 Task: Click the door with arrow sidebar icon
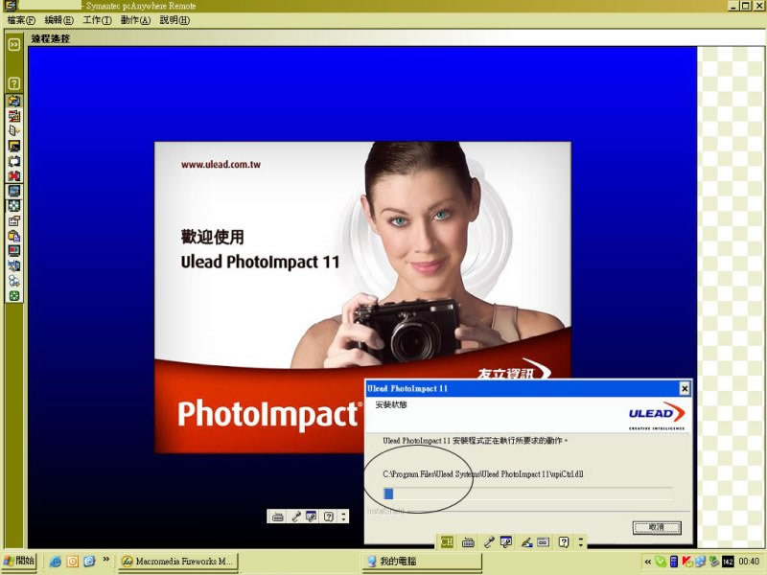14,130
